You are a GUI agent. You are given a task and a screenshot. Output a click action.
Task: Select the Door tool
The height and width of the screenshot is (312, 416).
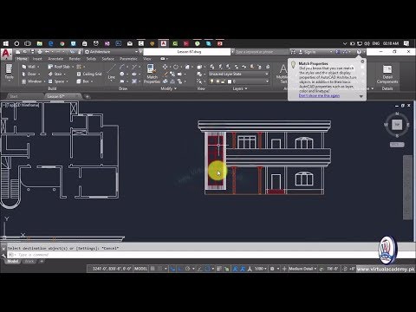[29, 74]
